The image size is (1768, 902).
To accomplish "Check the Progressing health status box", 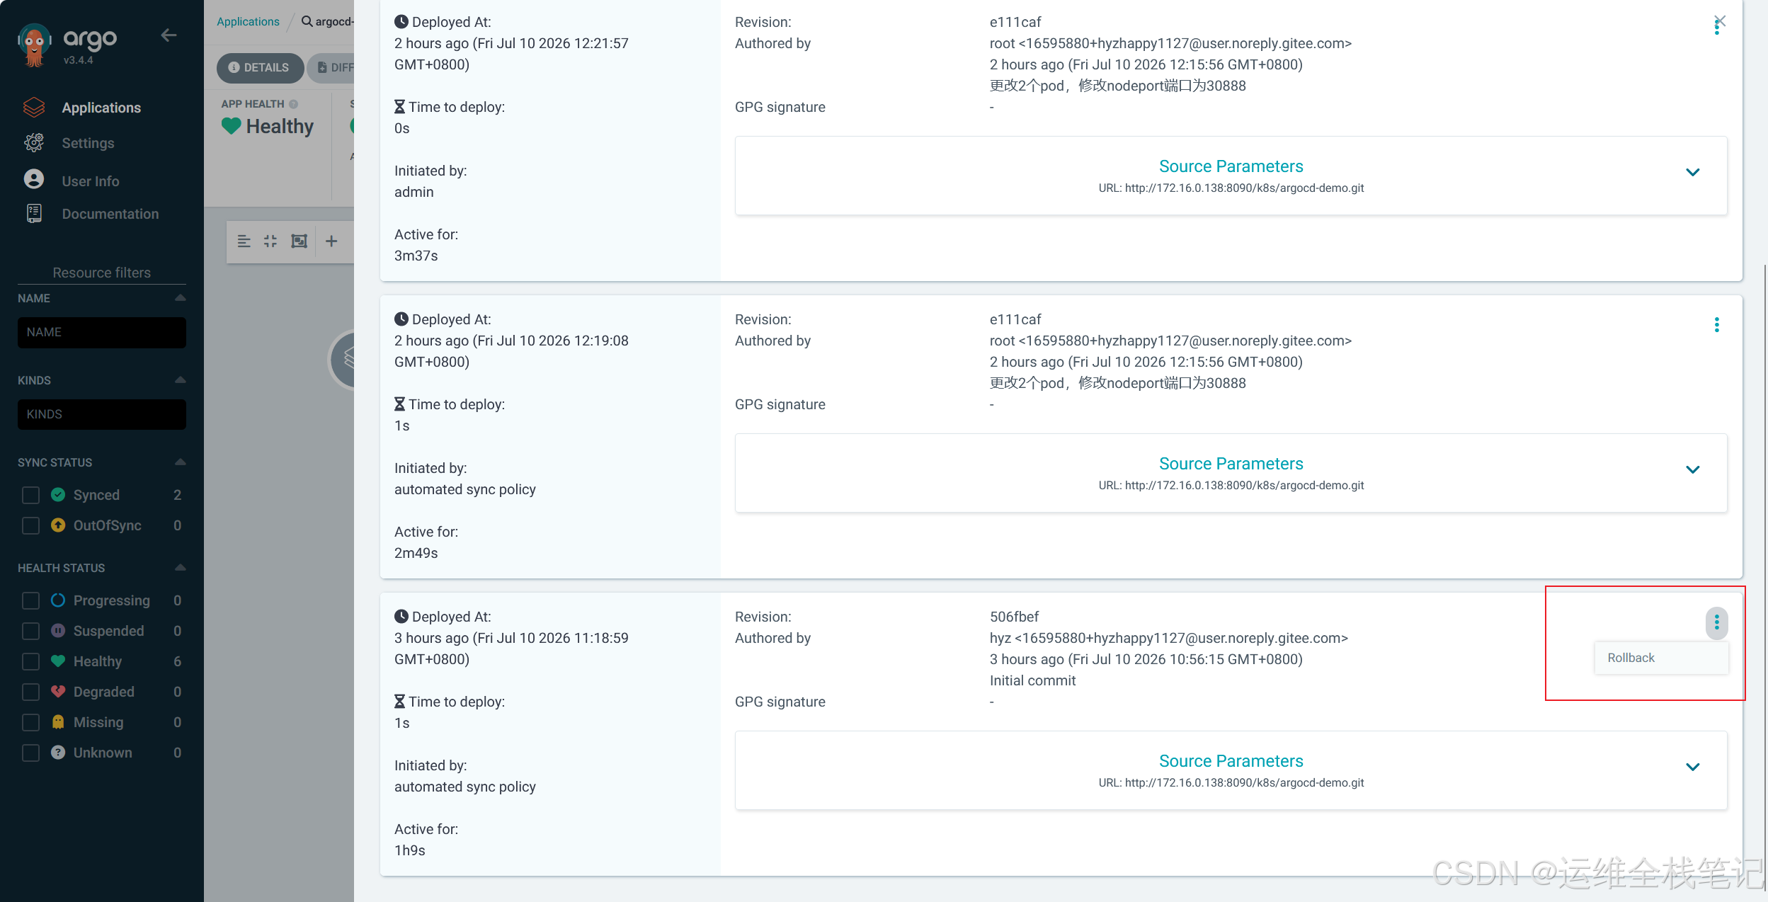I will (x=30, y=600).
